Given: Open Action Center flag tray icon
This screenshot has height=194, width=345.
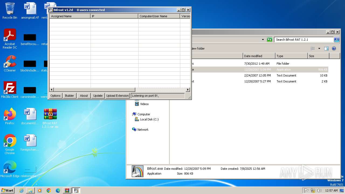Looking at the screenshot, I should (306, 190).
